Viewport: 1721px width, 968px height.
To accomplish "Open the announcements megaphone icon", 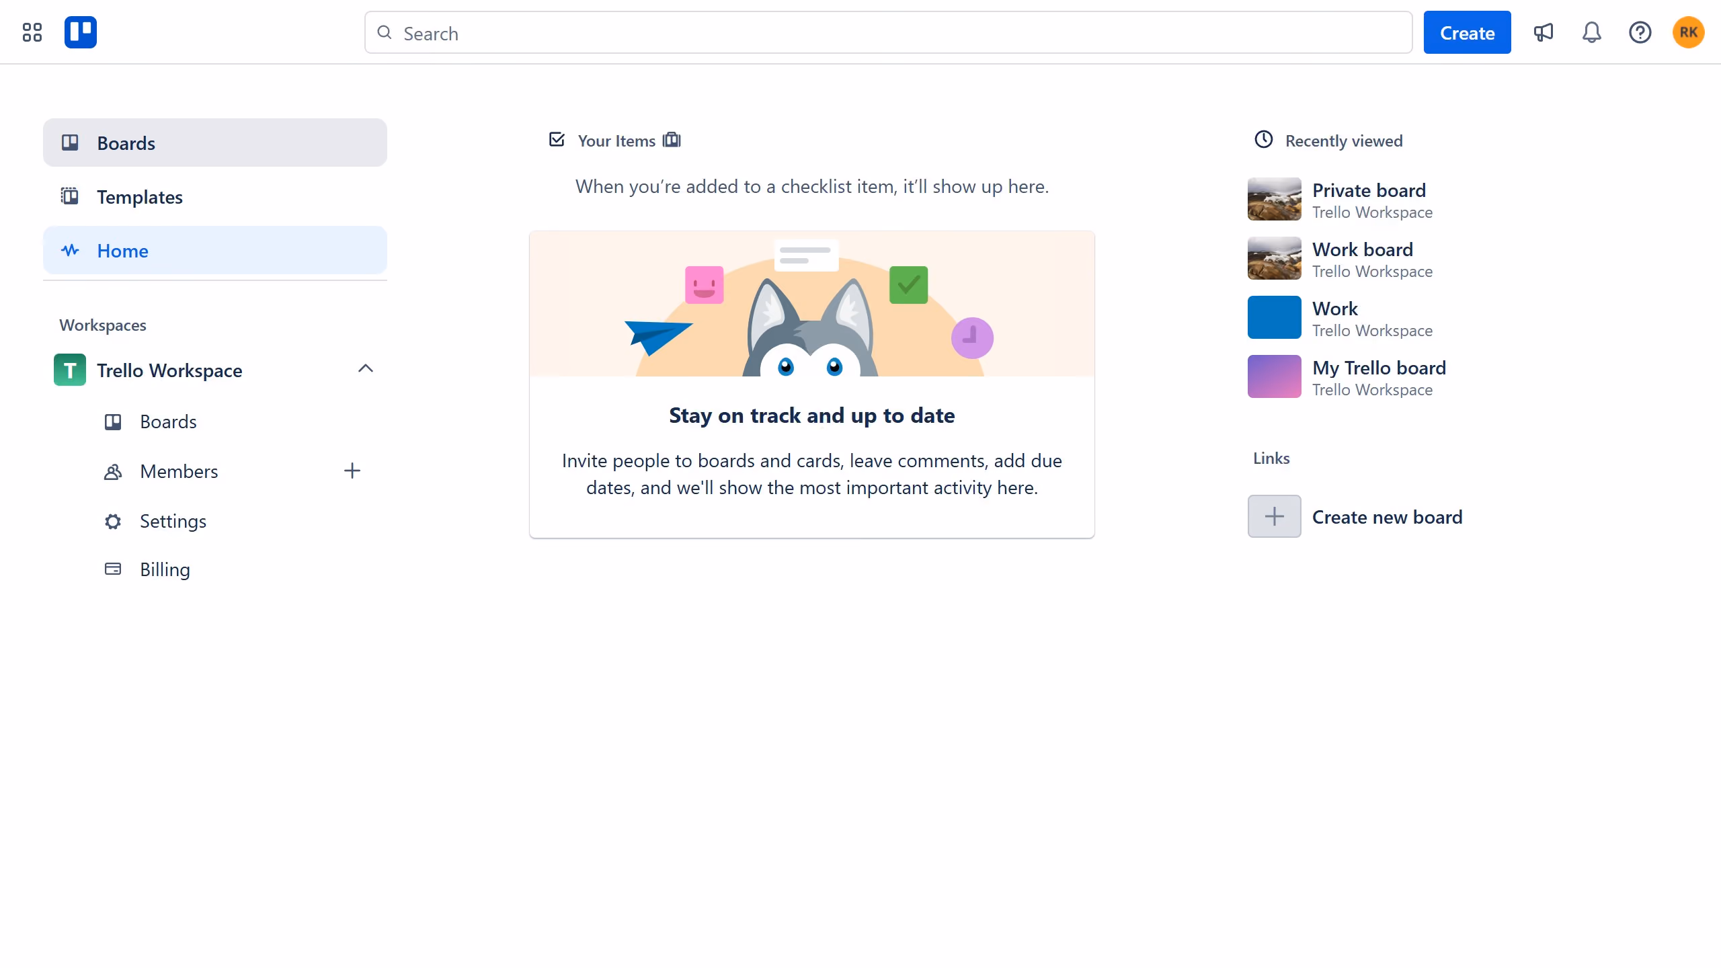I will (x=1543, y=32).
